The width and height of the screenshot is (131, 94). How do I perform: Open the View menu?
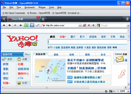(x=19, y=7)
